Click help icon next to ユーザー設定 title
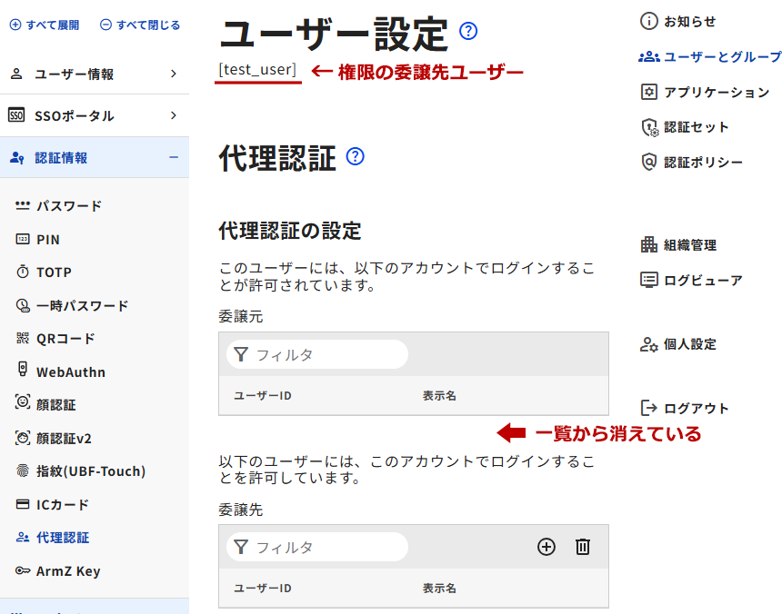 468,32
